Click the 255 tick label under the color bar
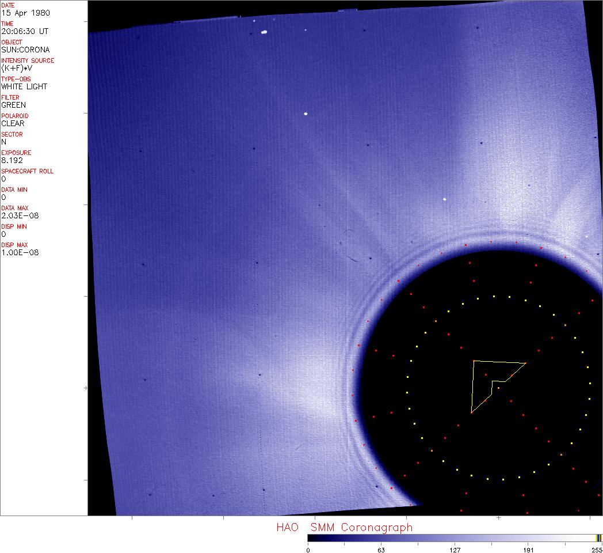Viewport: 603px width, 553px height. tap(597, 550)
